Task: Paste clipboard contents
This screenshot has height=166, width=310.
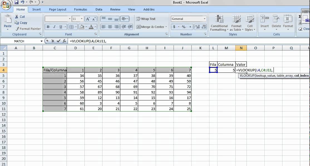Action: point(8,22)
